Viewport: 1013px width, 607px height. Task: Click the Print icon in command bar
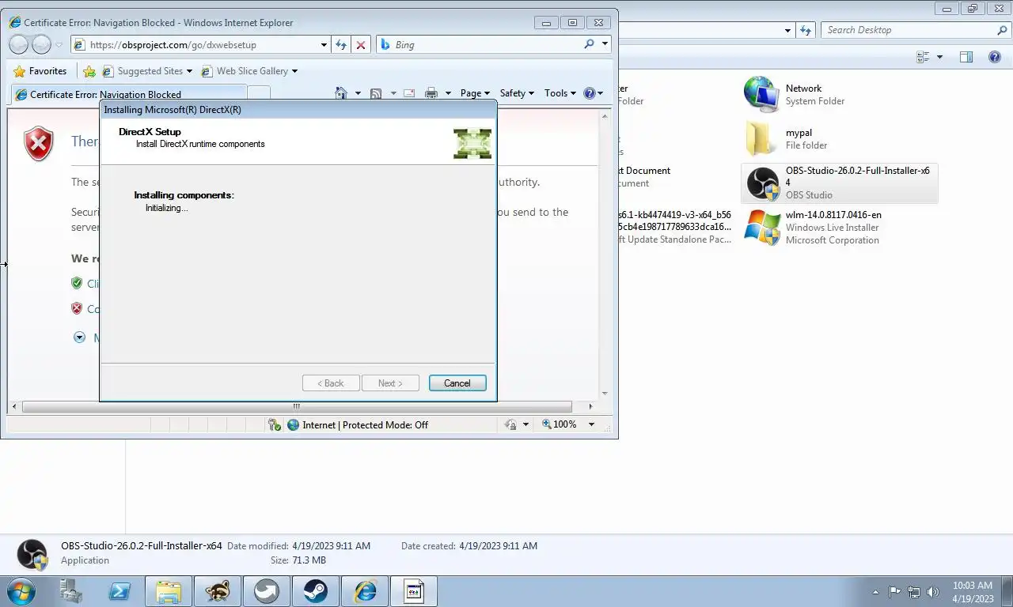431,93
